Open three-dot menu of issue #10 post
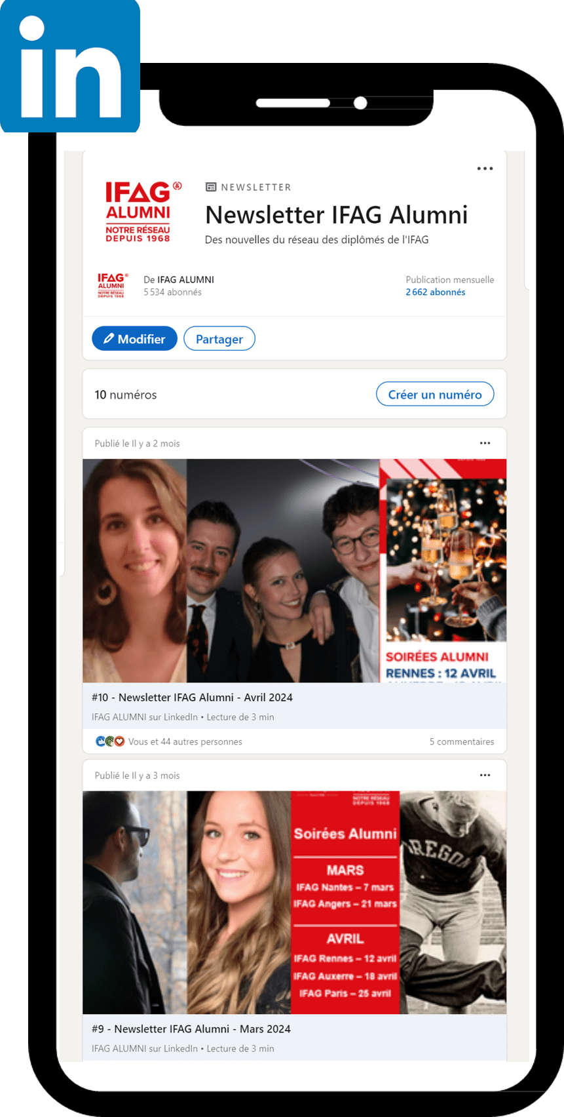This screenshot has width=564, height=1117. (x=485, y=443)
